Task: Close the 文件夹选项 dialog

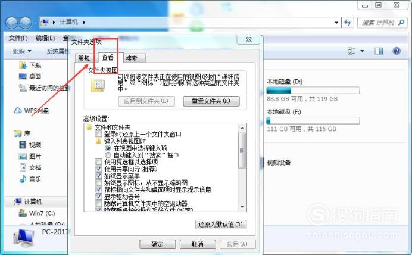Action: click(248, 40)
